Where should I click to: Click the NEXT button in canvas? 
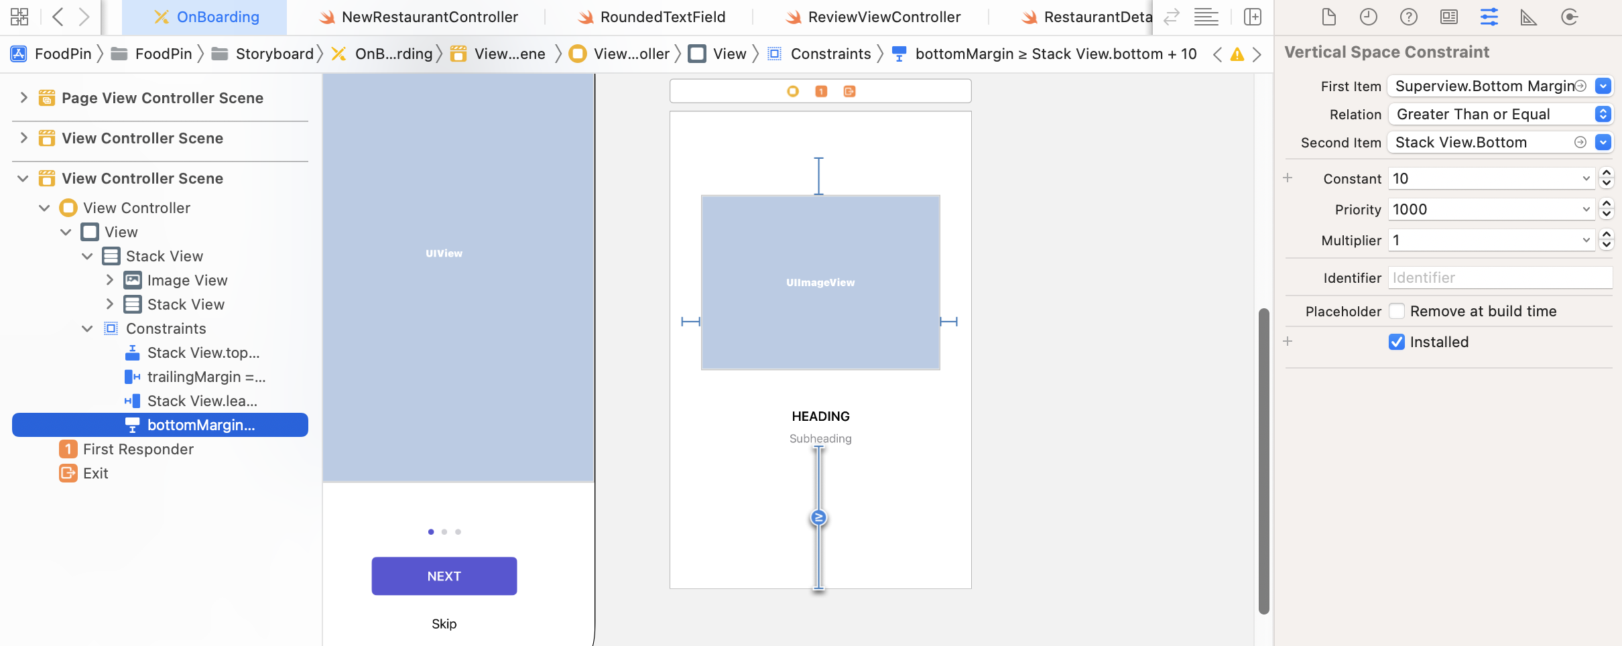pyautogui.click(x=444, y=576)
